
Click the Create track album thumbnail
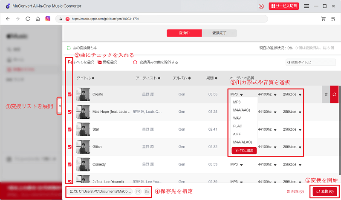tap(83, 94)
